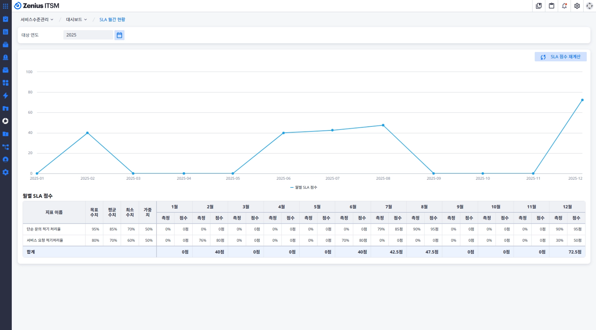Click the 대상 연도 input field showing 2025

tap(88, 35)
